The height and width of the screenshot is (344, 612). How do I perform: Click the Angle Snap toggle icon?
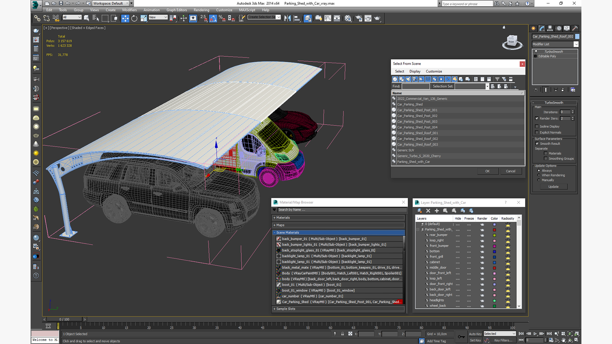pyautogui.click(x=213, y=18)
